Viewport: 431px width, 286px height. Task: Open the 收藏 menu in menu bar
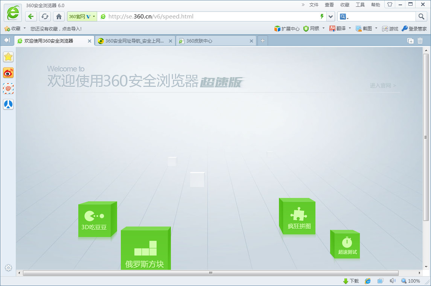point(344,5)
